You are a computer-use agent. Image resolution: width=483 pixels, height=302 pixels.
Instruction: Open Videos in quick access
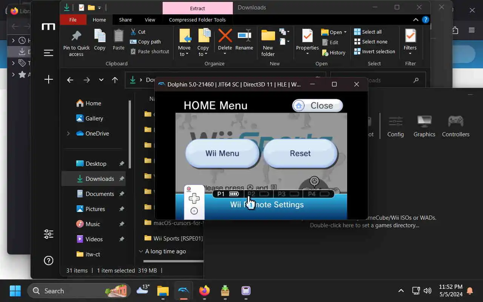(x=93, y=239)
